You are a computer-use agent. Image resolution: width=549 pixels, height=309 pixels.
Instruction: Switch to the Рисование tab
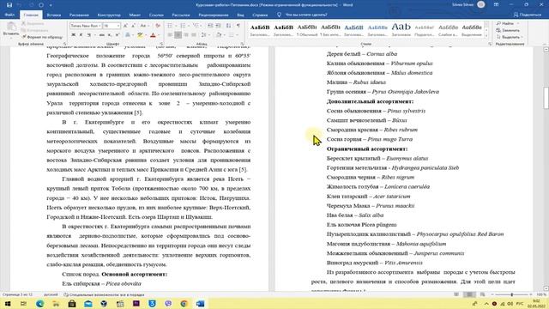[79, 15]
